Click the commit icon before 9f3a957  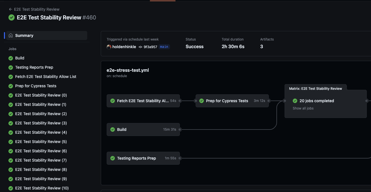click(140, 47)
